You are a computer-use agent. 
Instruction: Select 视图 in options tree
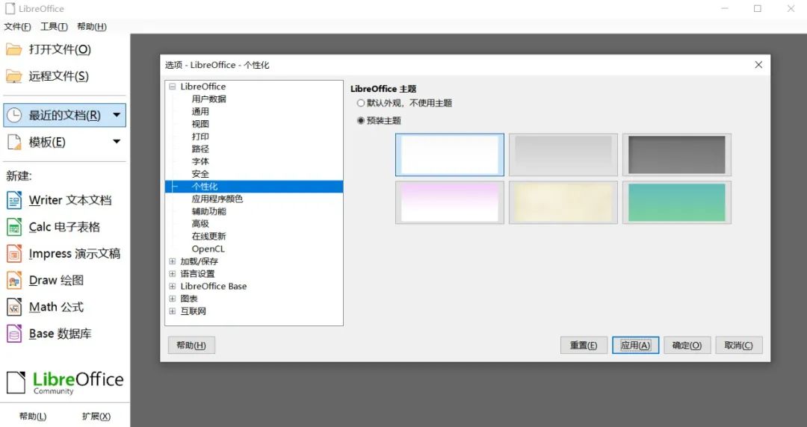point(200,124)
